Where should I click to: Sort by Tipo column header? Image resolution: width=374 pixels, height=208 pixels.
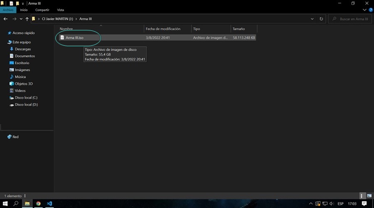click(x=197, y=29)
